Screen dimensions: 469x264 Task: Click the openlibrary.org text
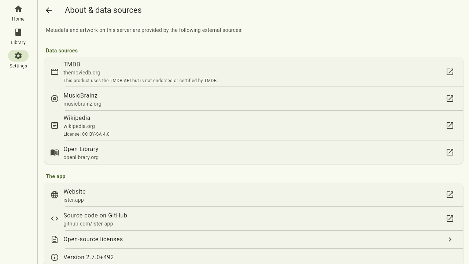pos(81,157)
